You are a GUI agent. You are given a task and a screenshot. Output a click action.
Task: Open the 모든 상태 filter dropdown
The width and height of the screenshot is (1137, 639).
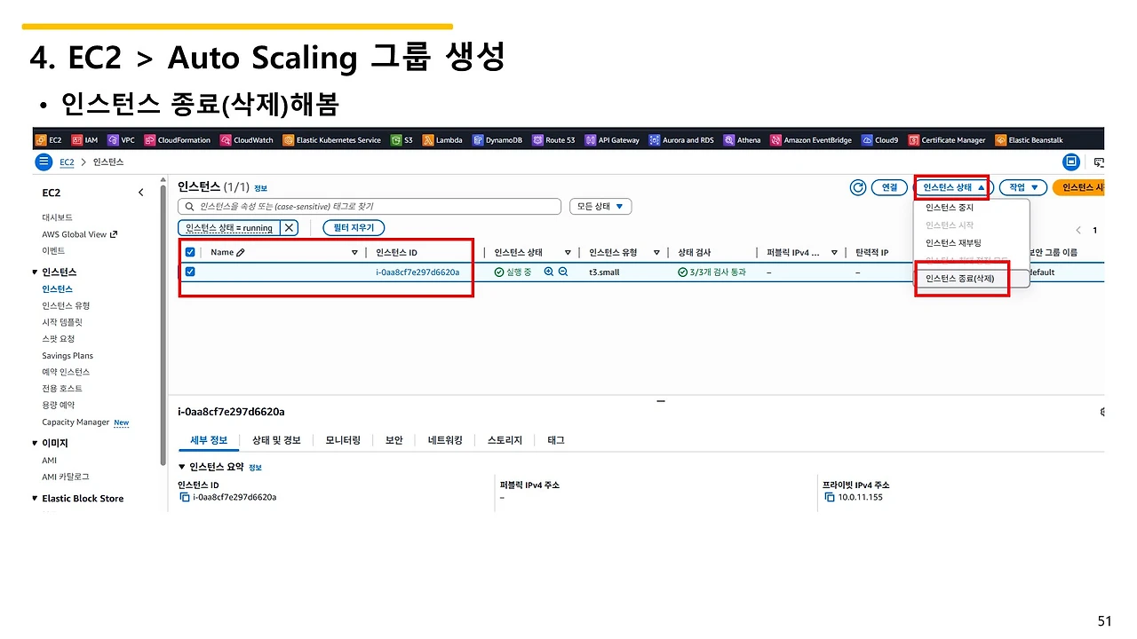pos(600,205)
